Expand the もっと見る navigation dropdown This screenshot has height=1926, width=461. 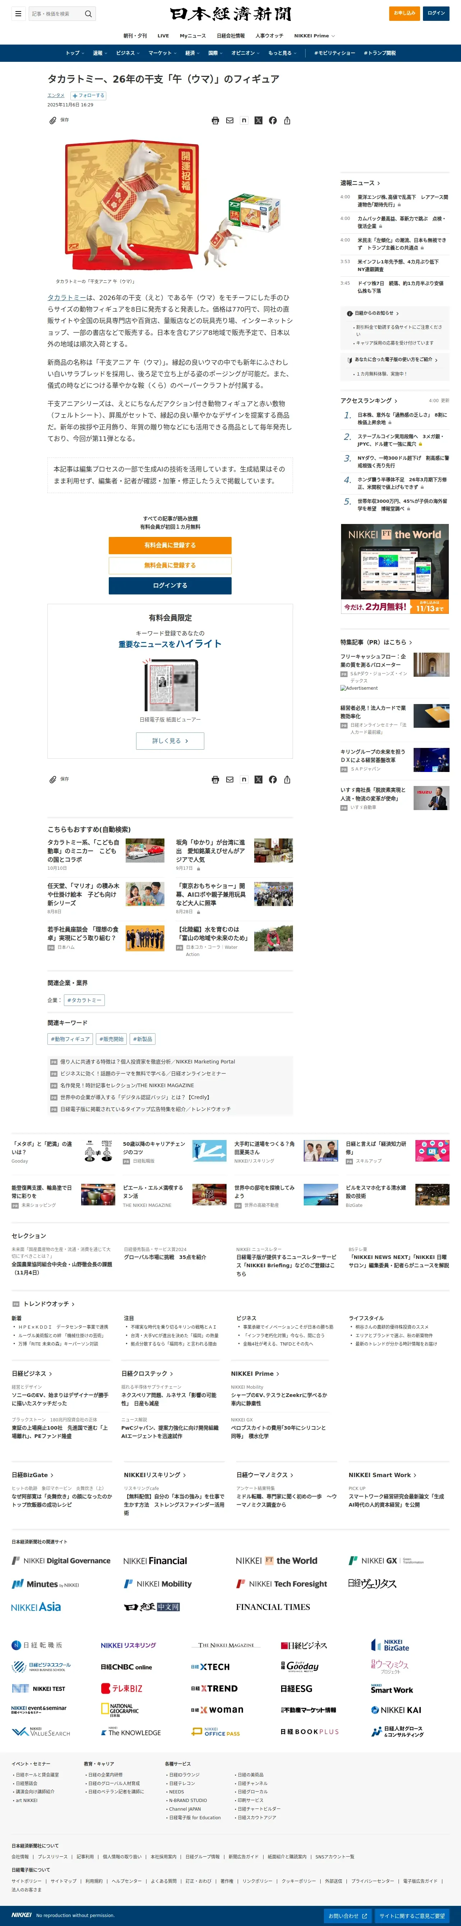point(283,53)
